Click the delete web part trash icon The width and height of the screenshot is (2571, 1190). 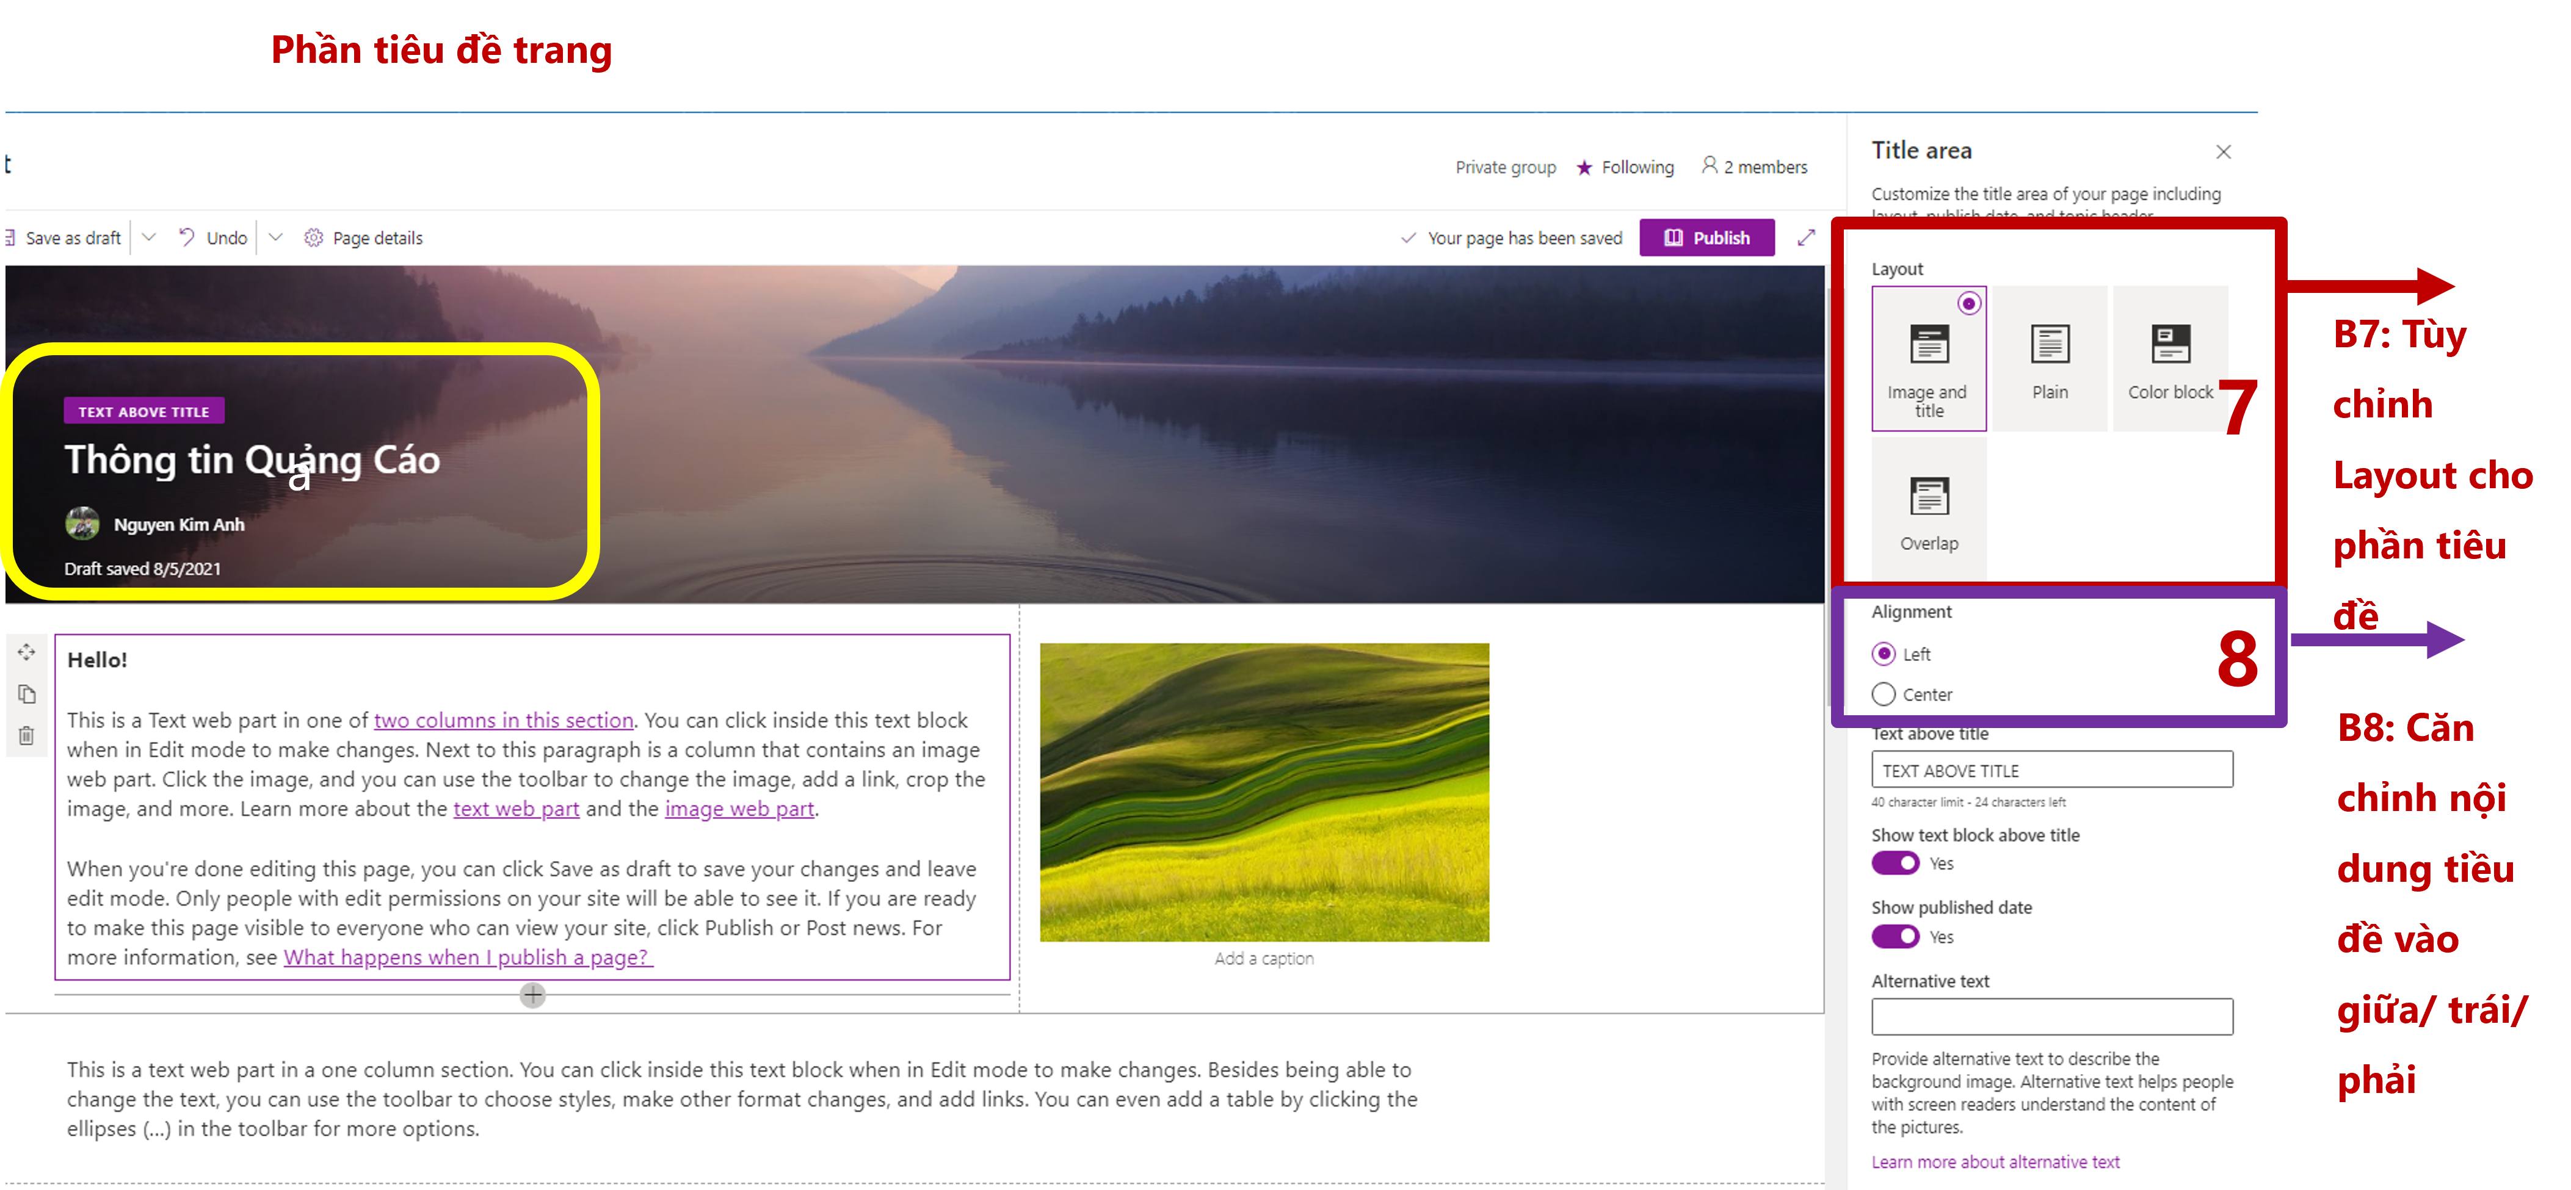click(x=27, y=736)
